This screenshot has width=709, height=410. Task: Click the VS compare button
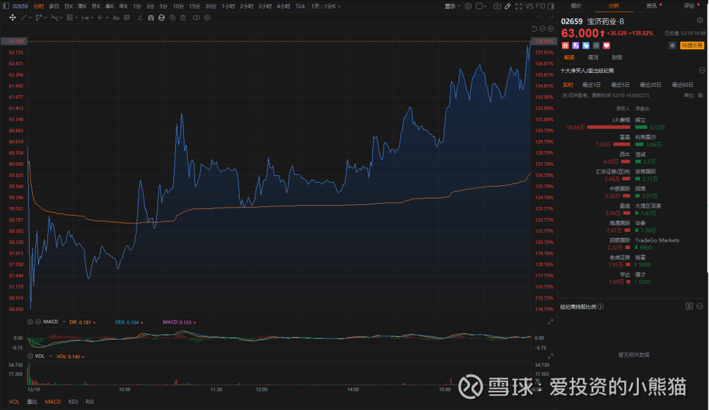pyautogui.click(x=530, y=7)
